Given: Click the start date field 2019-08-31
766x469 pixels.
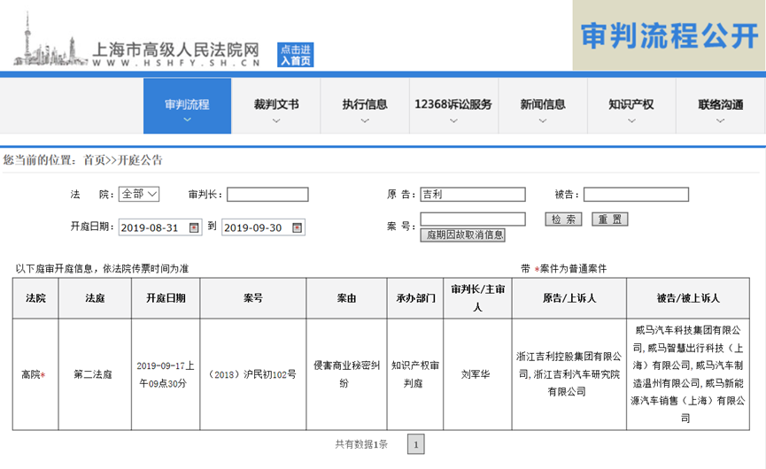Looking at the screenshot, I should point(160,227).
